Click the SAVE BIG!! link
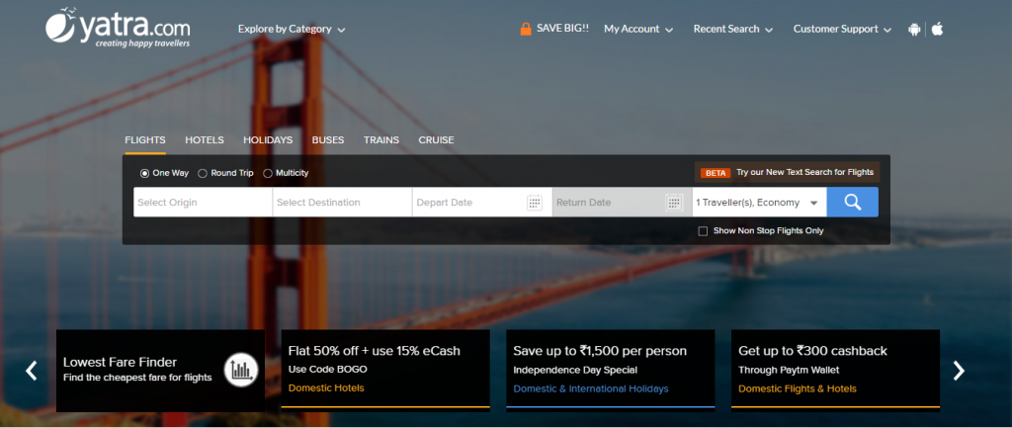Screen dimensions: 1012x428 click(x=562, y=29)
